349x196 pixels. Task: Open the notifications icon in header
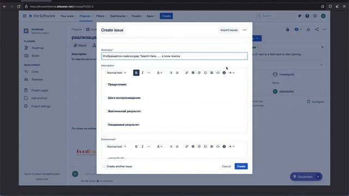[x=299, y=16]
